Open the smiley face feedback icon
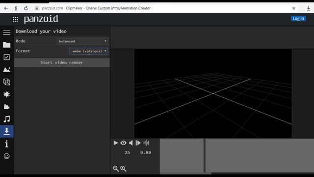The height and width of the screenshot is (177, 314). 6,156
